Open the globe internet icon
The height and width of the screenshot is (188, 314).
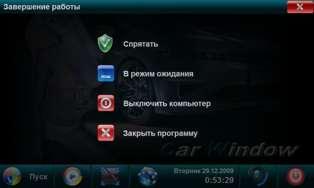[148, 176]
